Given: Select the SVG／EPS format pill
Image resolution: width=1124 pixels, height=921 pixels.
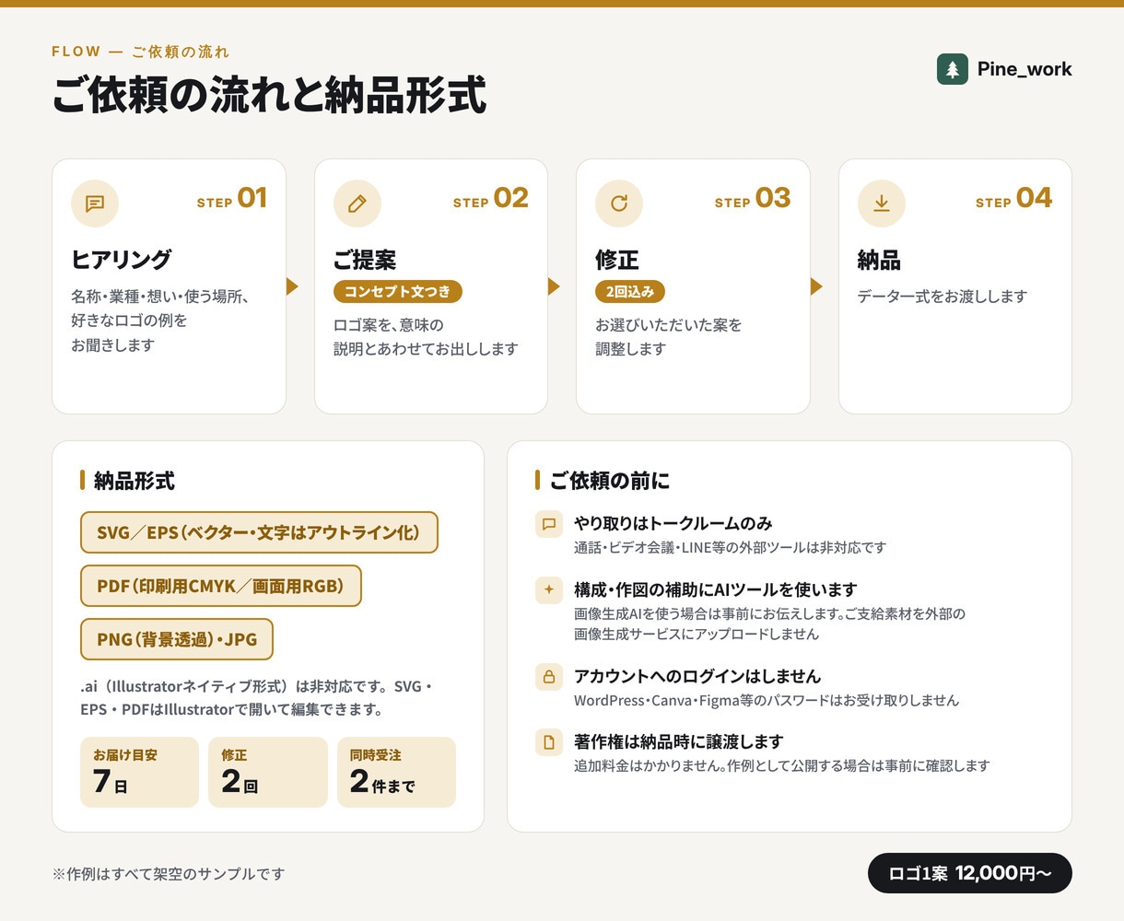Looking at the screenshot, I should (259, 533).
